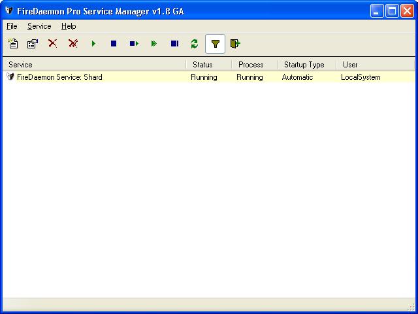This screenshot has width=418, height=314.
Task: Start the service with the green play icon
Action: pos(93,44)
